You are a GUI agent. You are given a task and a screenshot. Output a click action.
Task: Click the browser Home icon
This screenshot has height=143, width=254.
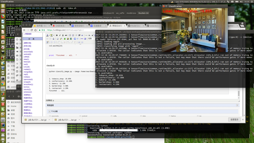(x=36, y=30)
